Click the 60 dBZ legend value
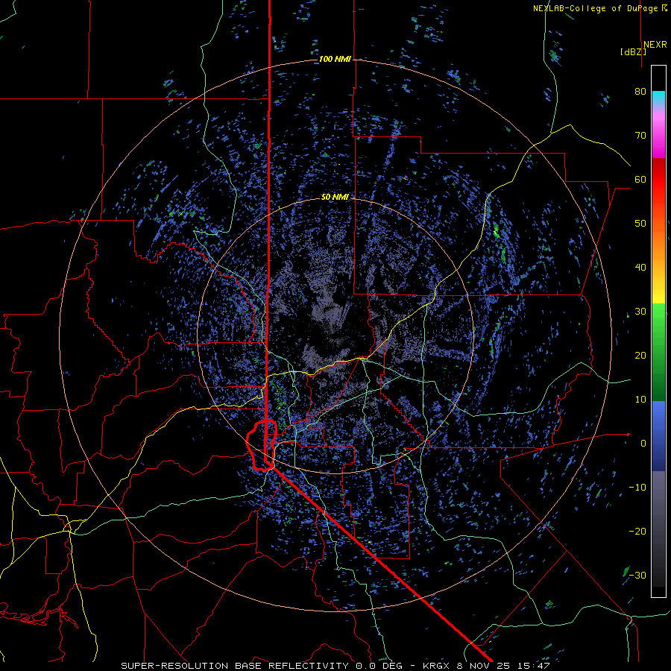Image resolution: width=671 pixels, height=671 pixels. [640, 179]
